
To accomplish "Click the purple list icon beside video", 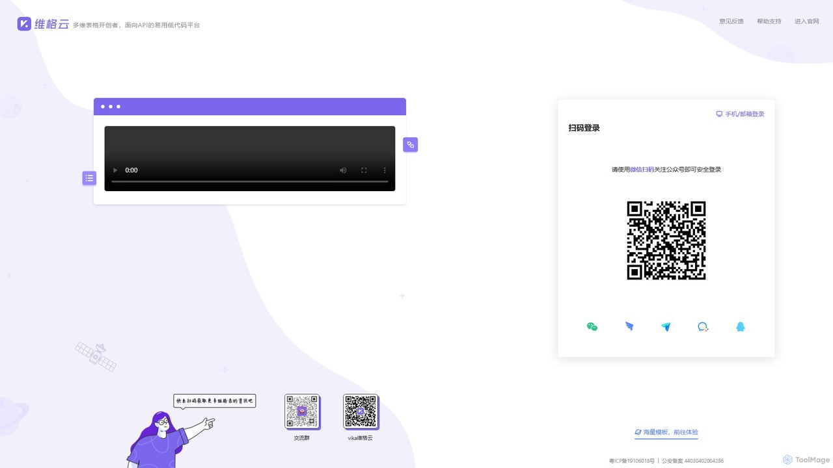I will click(x=89, y=177).
